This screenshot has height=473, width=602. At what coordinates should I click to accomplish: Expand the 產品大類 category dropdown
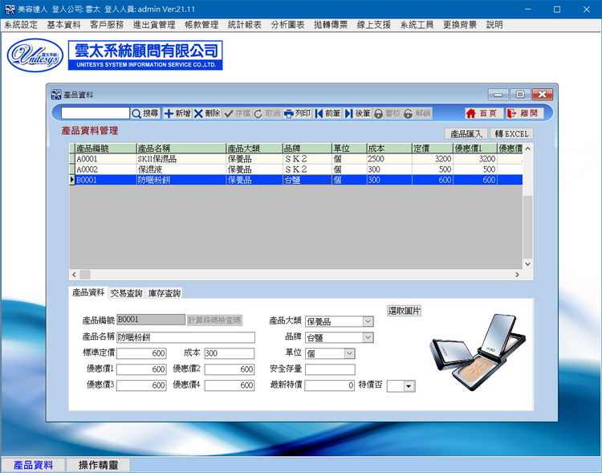368,322
